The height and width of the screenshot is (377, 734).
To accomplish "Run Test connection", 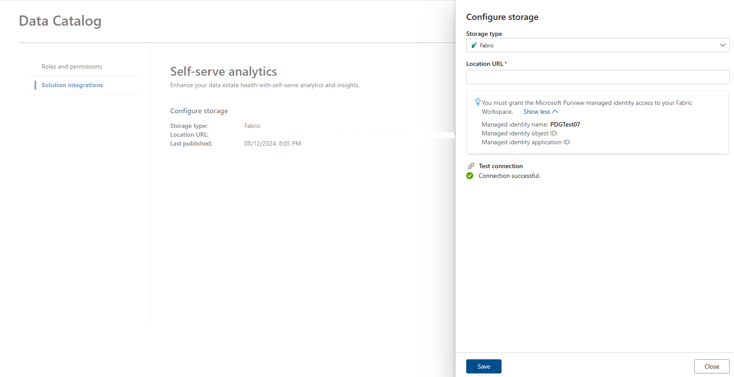I will [501, 166].
